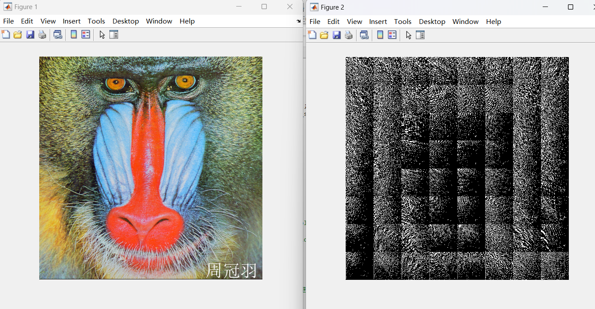Screen dimensions: 595x309
Task: Open File menu in Figure 2
Action: 315,21
